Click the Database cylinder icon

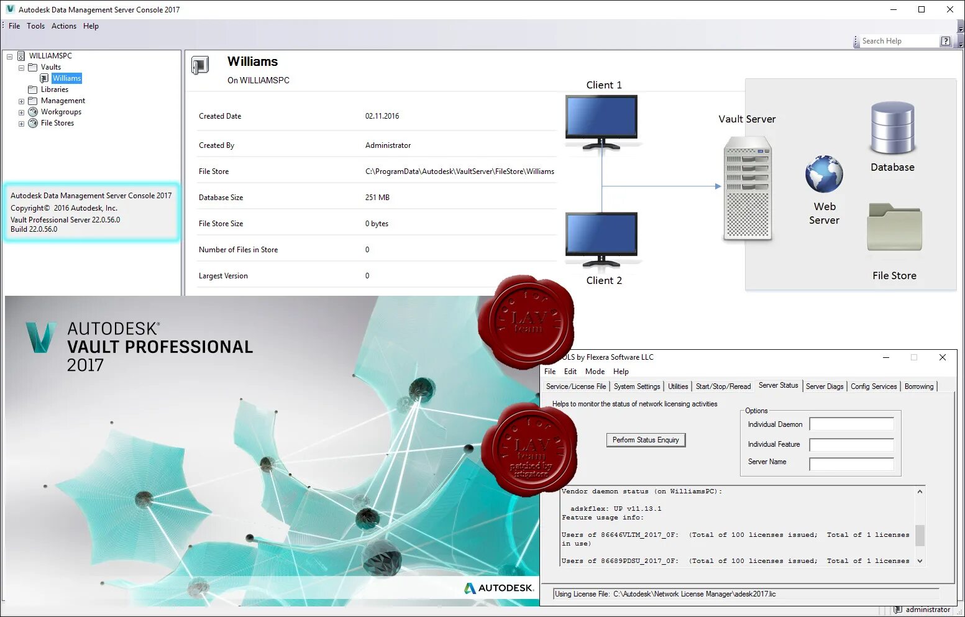892,129
